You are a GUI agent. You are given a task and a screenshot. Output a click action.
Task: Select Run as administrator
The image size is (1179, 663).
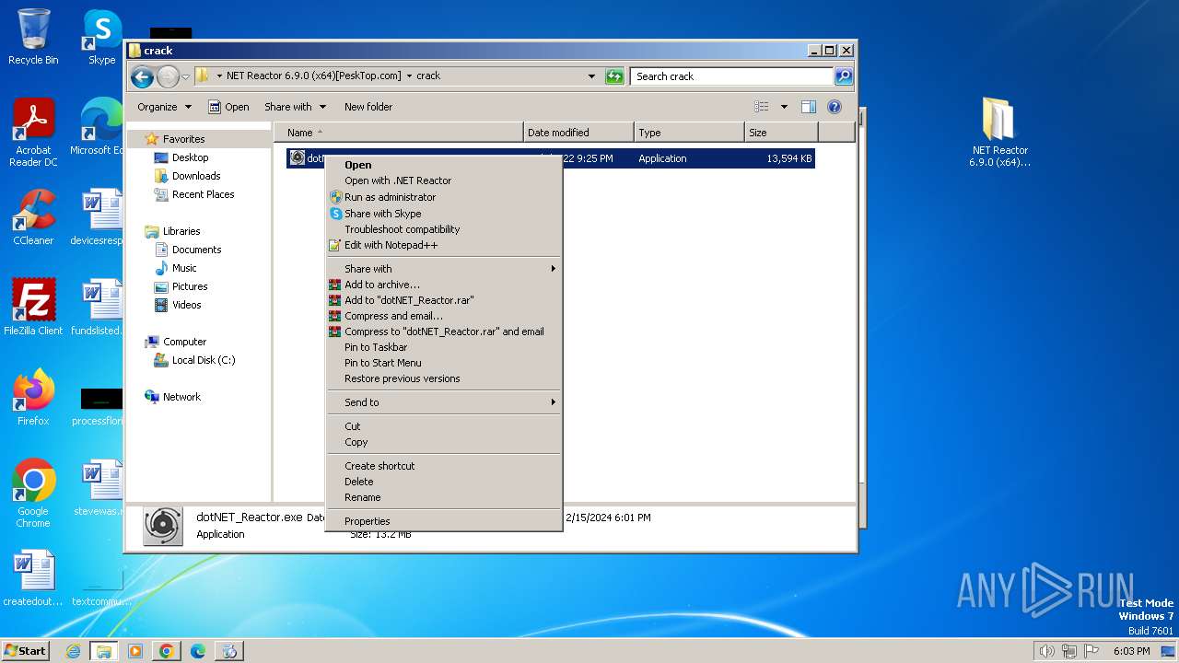(x=444, y=197)
